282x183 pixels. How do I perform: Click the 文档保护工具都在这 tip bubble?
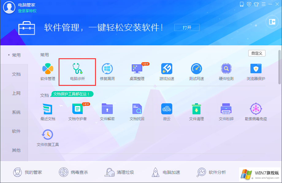[72, 94]
